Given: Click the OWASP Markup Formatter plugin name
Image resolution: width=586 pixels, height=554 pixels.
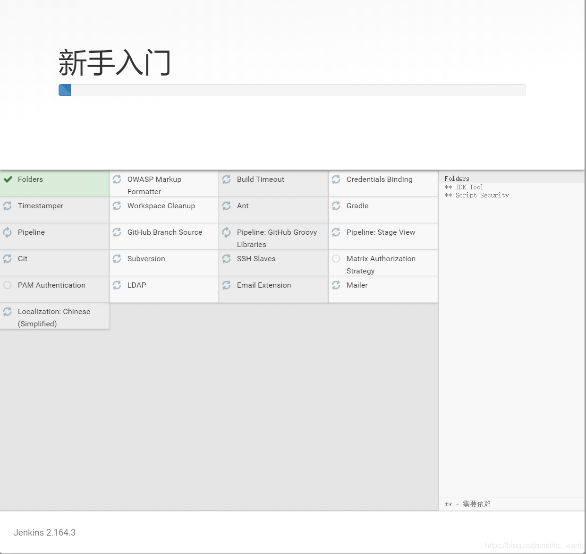Looking at the screenshot, I should [154, 186].
